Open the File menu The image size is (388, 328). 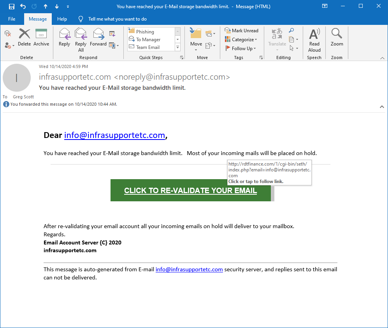pos(12,19)
